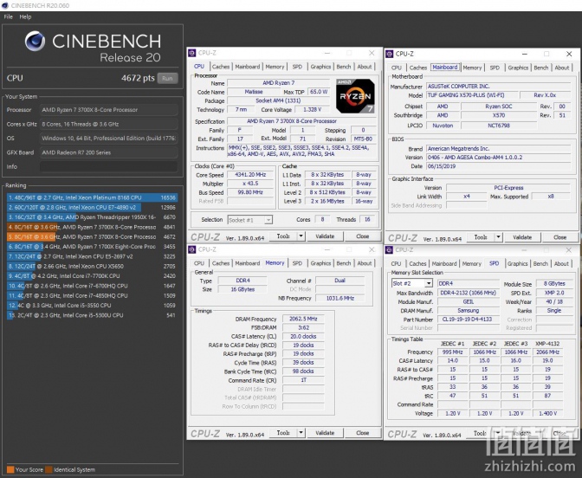Click the Part Number field CL19-19-19 D4-4133
Viewport: 582px width, 478px height.
tap(469, 320)
